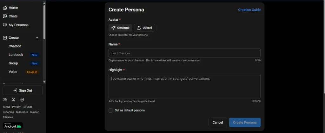The height and width of the screenshot is (133, 325).
Task: Click the Sign Out button
Action: pos(23,90)
